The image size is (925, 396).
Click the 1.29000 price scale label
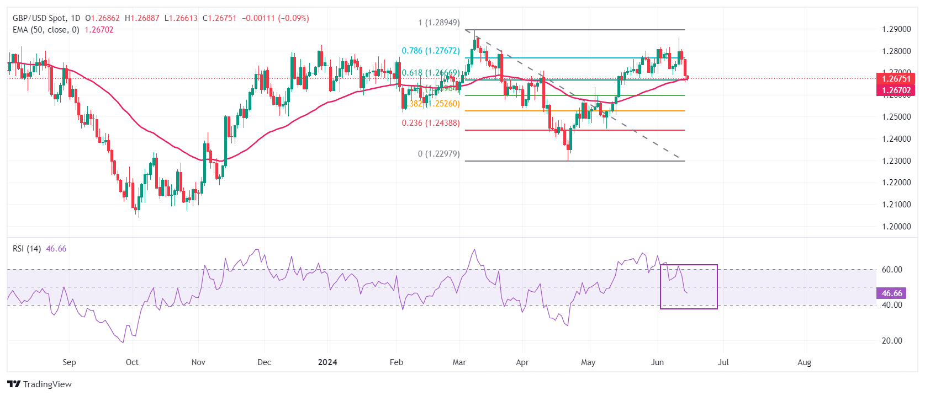[x=896, y=29]
